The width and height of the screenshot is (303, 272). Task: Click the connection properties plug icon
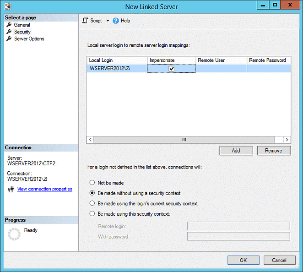click(x=11, y=189)
